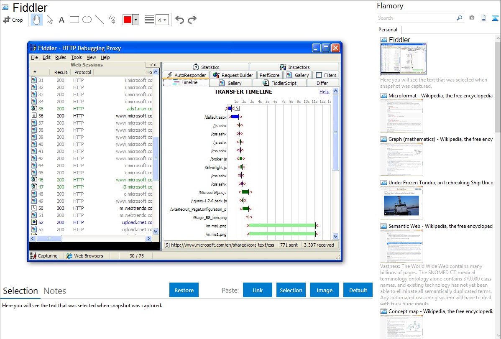Screen dimensions: 501x339
Task: Click the red color swatch
Action: point(128,20)
